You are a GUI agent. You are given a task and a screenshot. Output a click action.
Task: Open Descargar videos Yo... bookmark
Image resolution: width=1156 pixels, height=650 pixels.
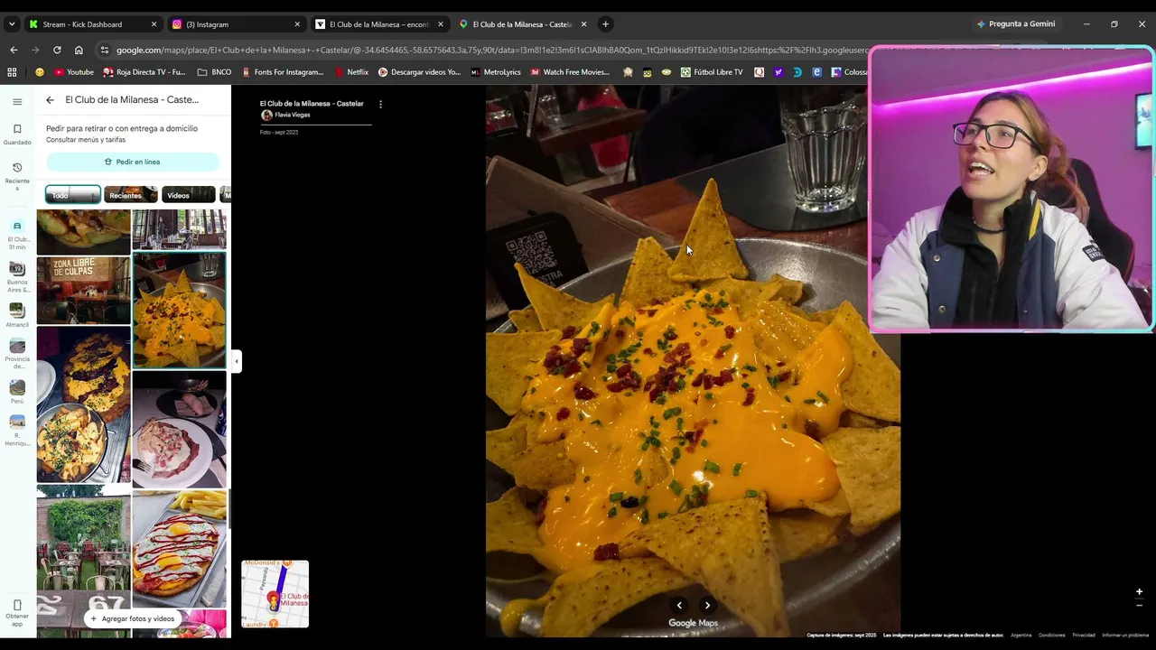(x=419, y=72)
